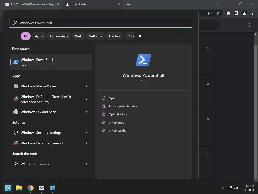
Task: Select the Folders filter tab
Action: (x=115, y=36)
